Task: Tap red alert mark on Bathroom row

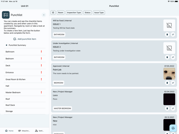Action: coord(41,51)
